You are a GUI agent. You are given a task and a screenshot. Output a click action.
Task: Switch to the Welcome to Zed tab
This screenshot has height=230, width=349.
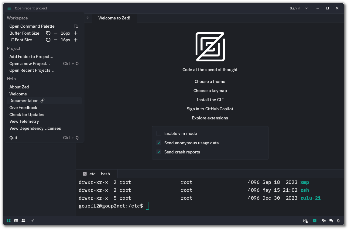coord(114,18)
